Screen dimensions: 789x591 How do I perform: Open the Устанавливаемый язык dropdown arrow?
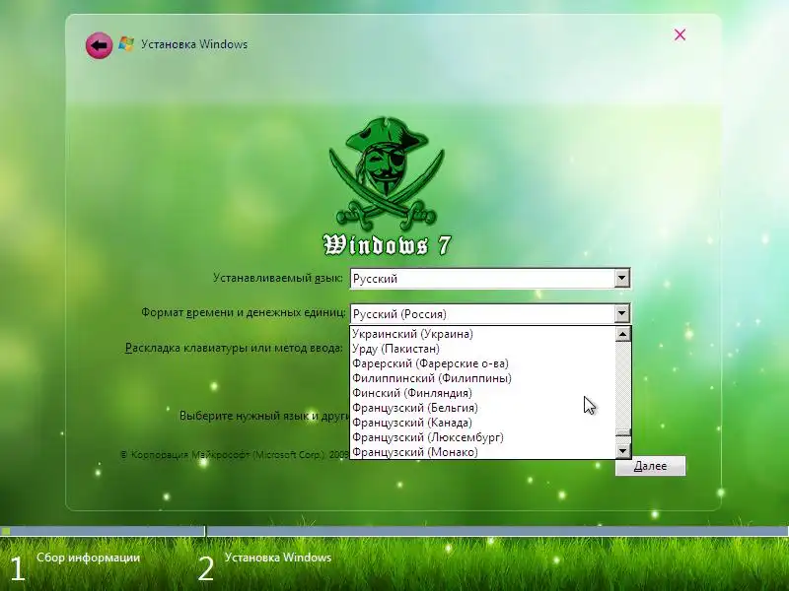(622, 278)
